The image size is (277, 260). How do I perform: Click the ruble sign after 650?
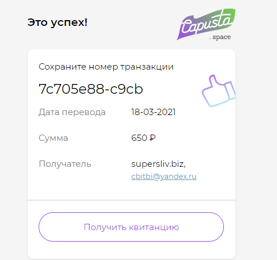click(152, 138)
